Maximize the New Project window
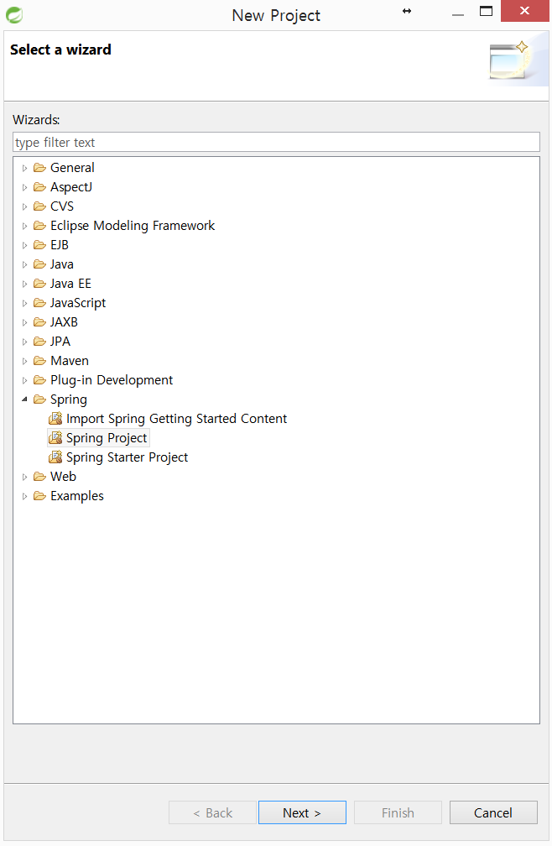The image size is (552, 846). pos(486,11)
